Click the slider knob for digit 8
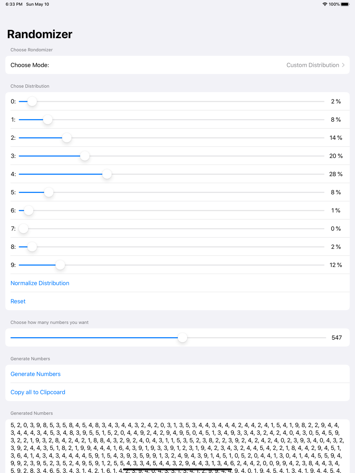Viewport: 355px width, 473px height. pyautogui.click(x=32, y=247)
